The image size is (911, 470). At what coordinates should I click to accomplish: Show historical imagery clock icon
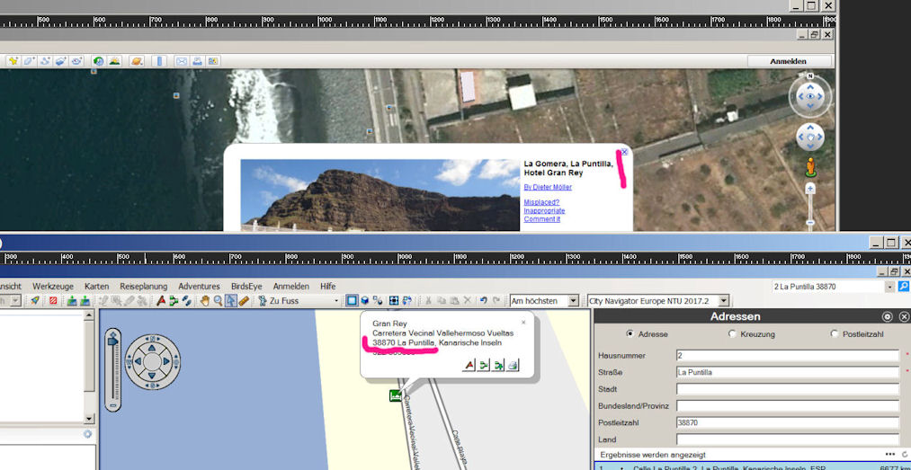(98, 61)
